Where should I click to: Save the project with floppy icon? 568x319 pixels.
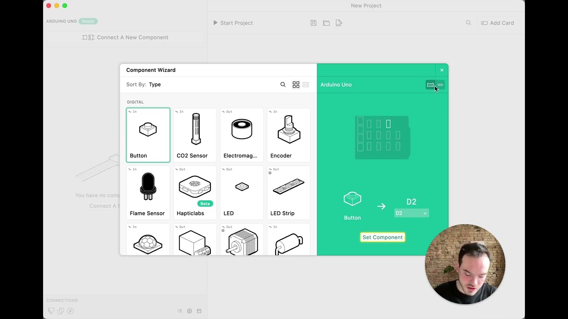click(x=313, y=23)
